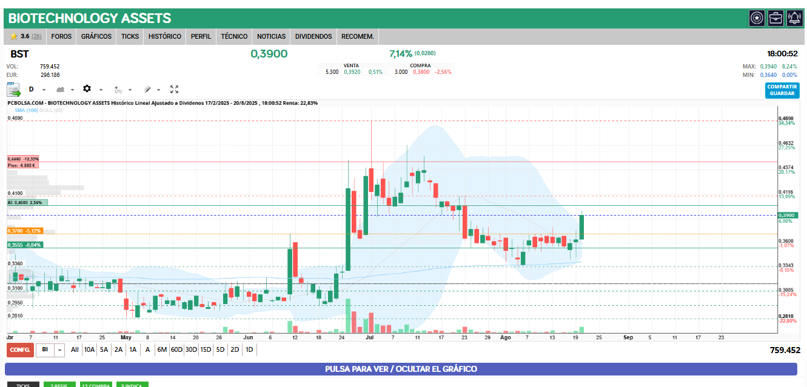This screenshot has width=807, height=387.
Task: Open the gear settings icon in chart toolbar
Action: click(87, 89)
